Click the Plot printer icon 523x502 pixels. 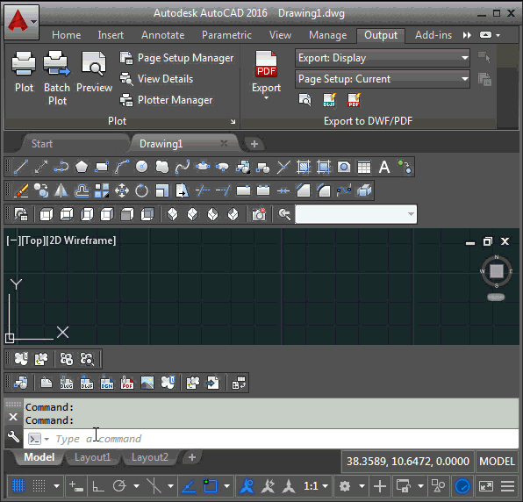[24, 63]
